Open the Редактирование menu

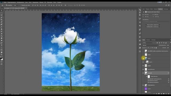pyautogui.click(x=11, y=2)
